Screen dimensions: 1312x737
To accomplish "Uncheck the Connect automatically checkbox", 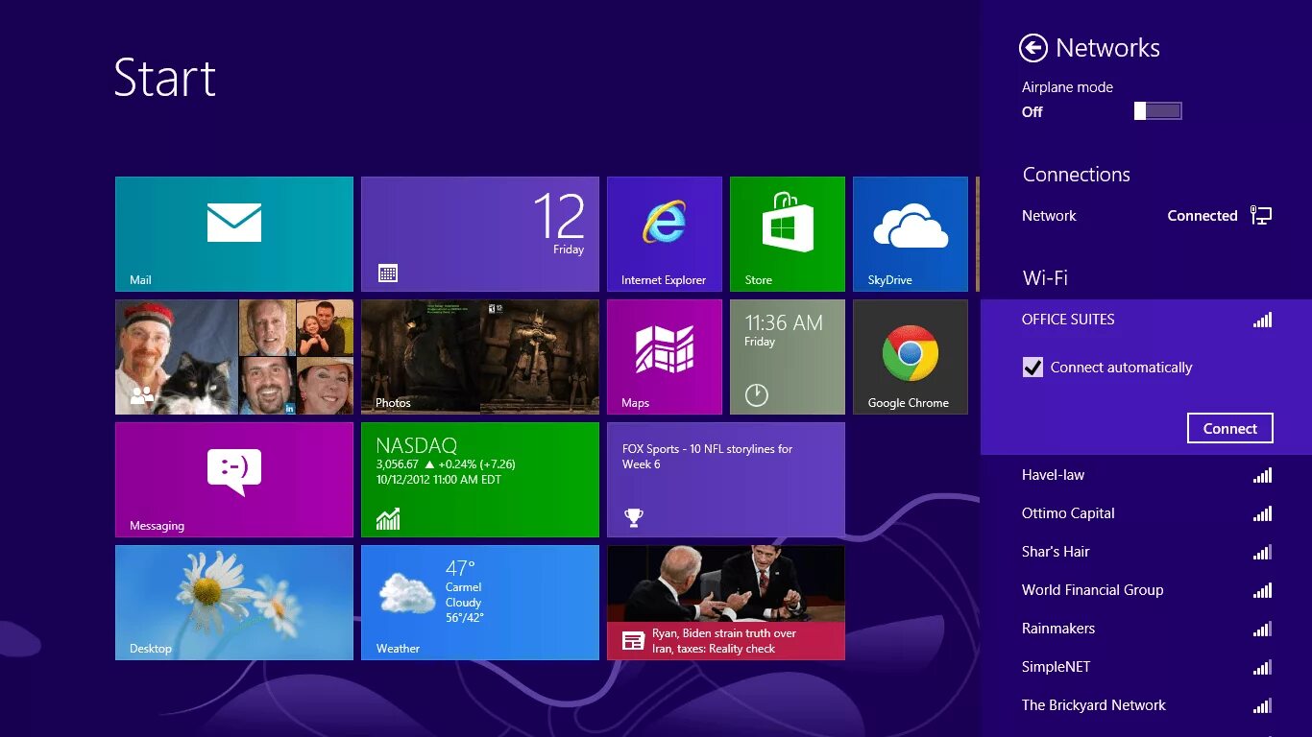I will [1033, 368].
